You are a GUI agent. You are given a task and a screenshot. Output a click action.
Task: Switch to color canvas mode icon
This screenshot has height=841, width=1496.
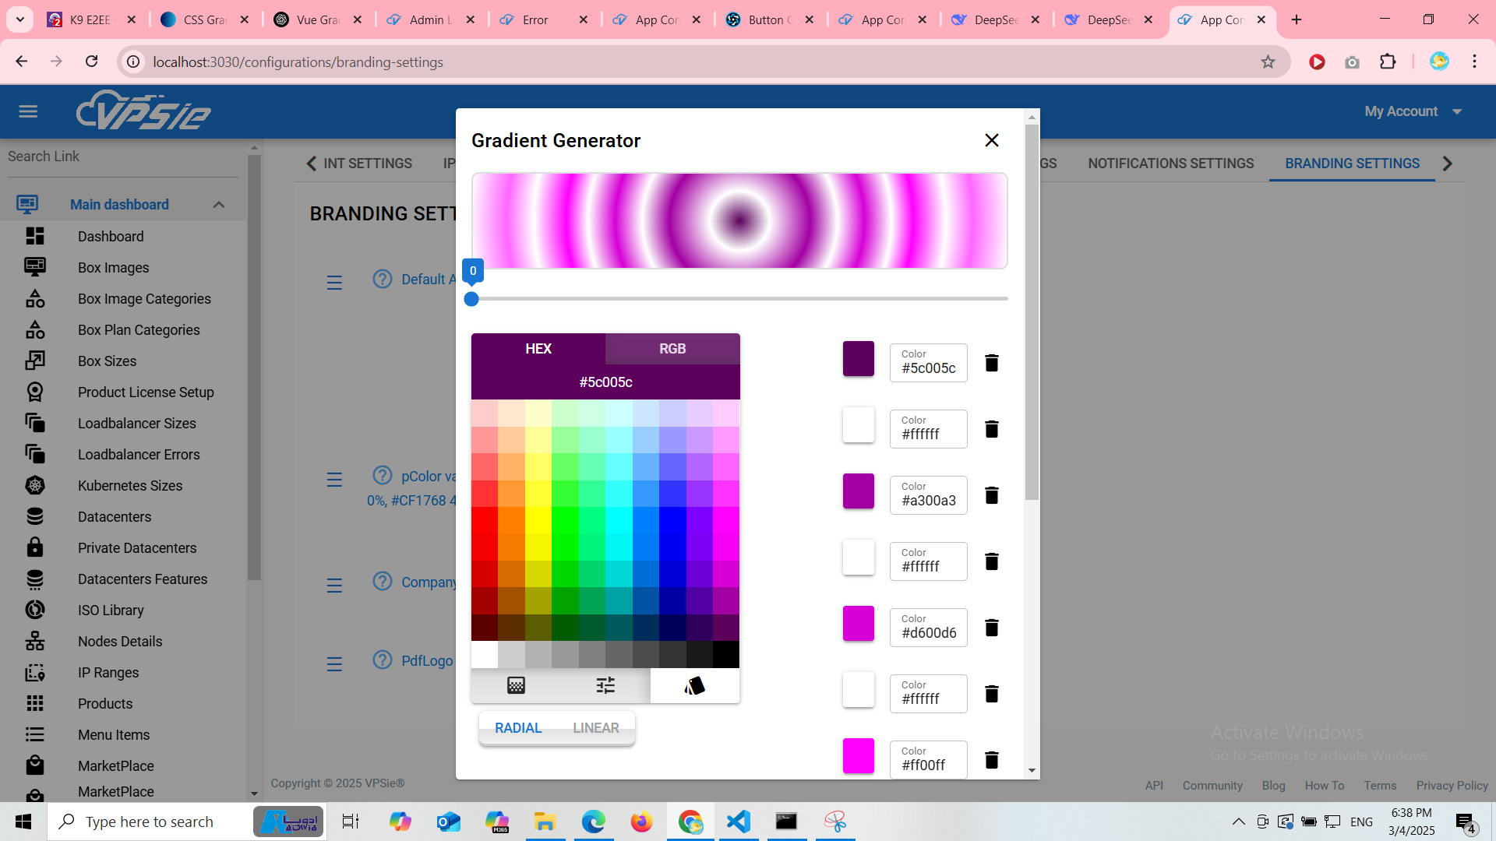pyautogui.click(x=516, y=685)
